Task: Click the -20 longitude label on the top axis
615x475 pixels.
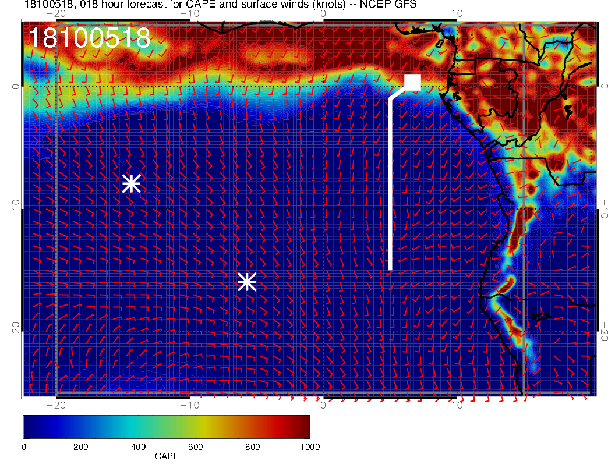Action: click(x=56, y=13)
